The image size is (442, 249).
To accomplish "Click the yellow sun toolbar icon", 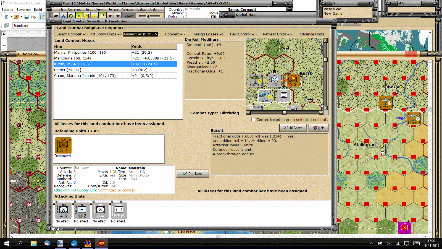I will pyautogui.click(x=95, y=16).
